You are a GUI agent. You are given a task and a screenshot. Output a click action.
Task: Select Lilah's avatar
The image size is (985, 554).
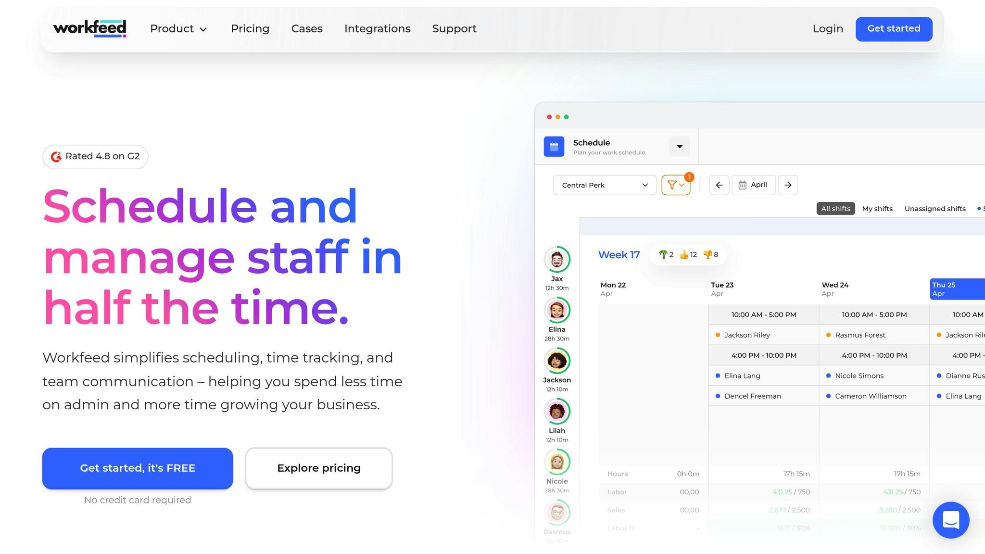(x=557, y=411)
